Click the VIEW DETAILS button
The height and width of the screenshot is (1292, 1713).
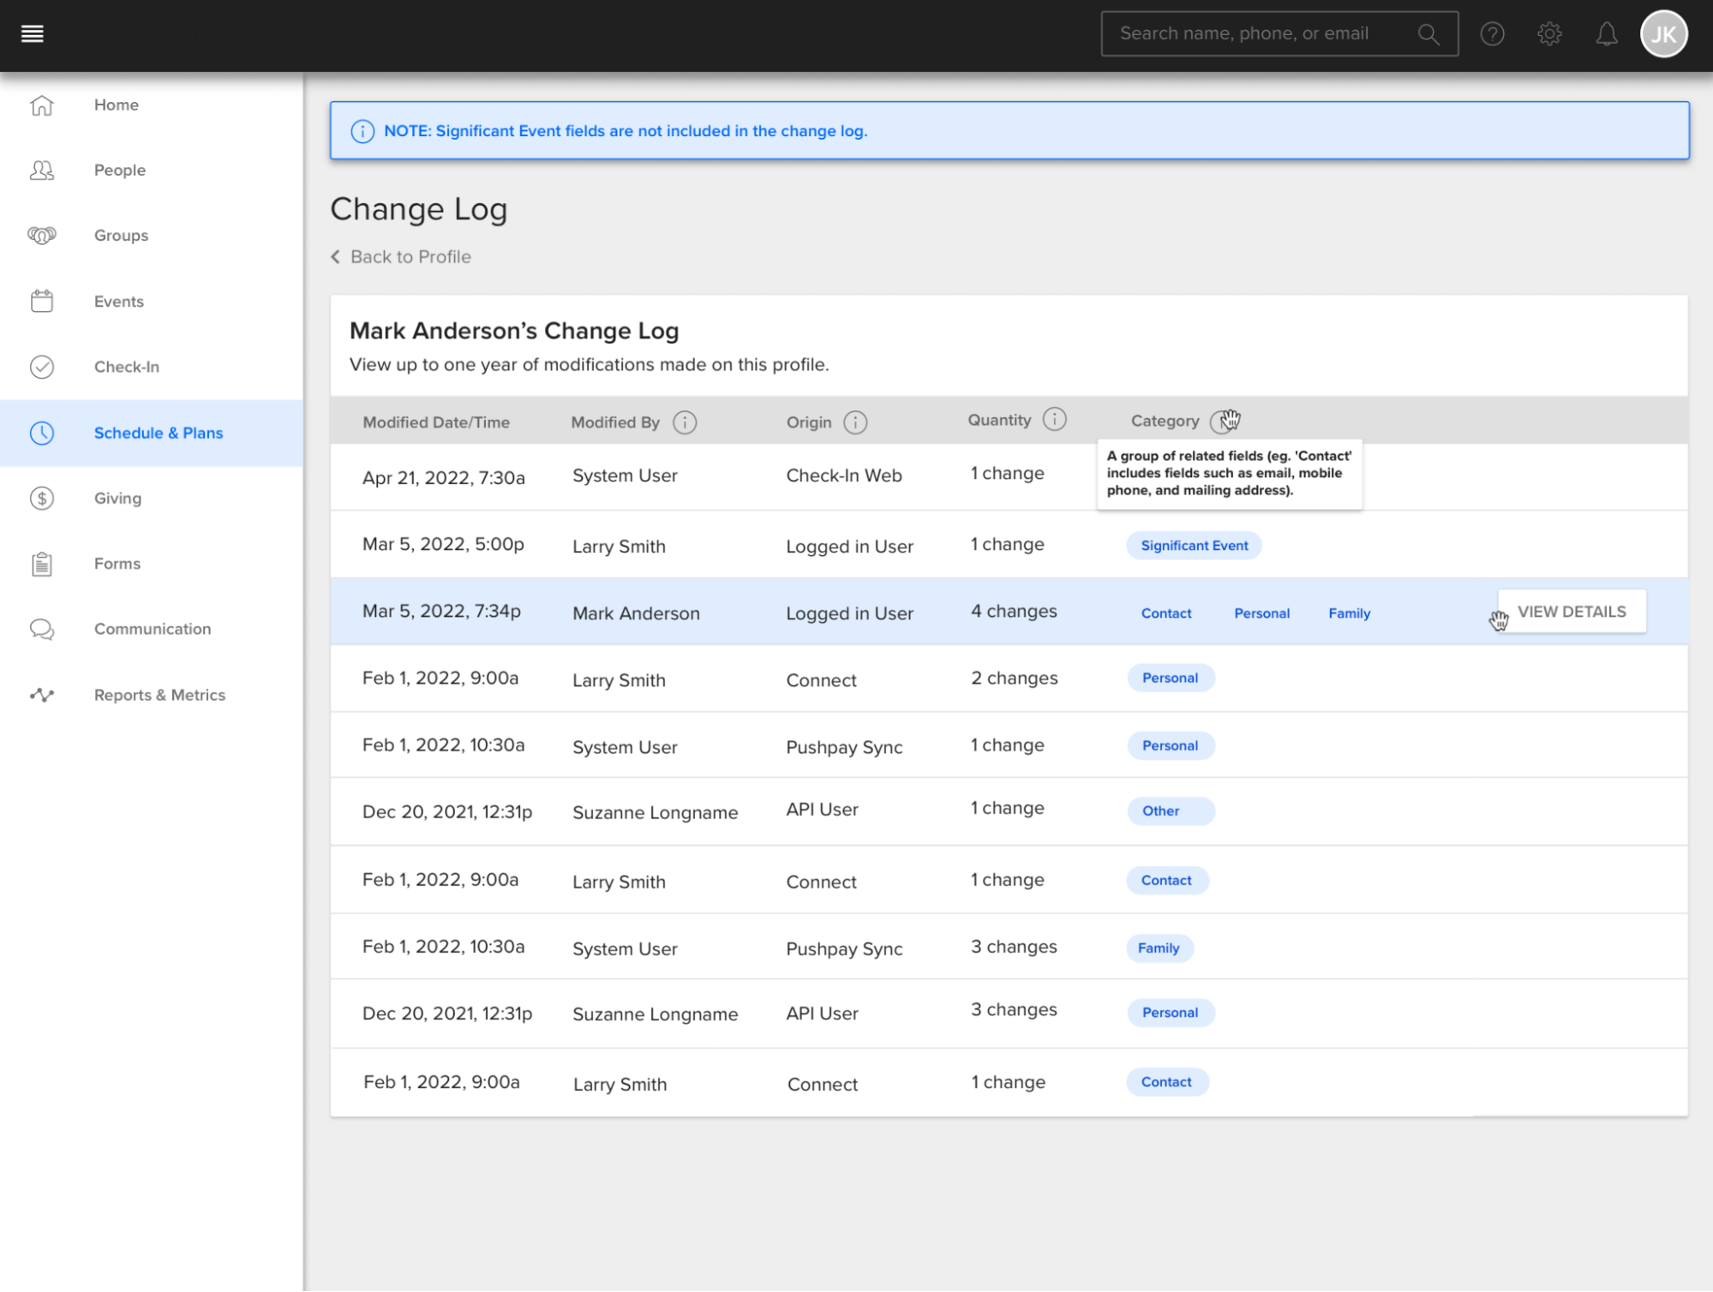(x=1572, y=611)
